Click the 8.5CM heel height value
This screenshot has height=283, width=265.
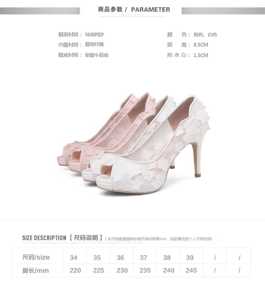pos(201,45)
